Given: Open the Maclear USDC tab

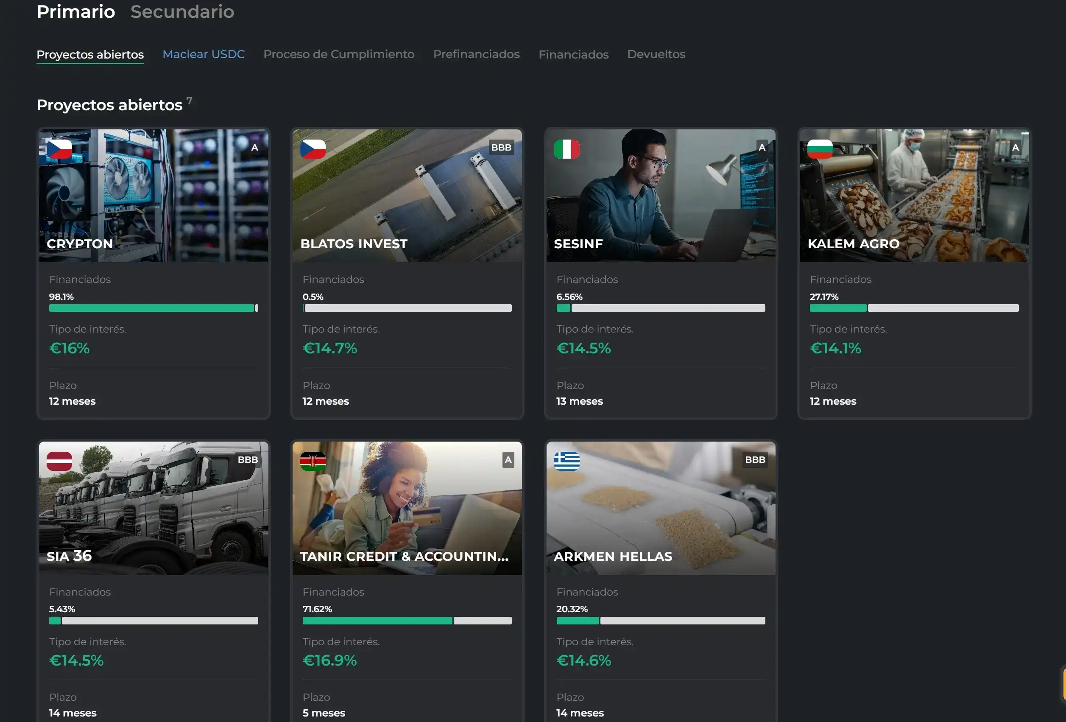Looking at the screenshot, I should tap(204, 54).
